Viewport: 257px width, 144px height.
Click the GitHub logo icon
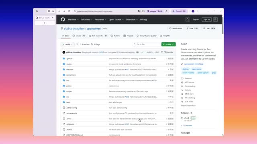pos(63,20)
